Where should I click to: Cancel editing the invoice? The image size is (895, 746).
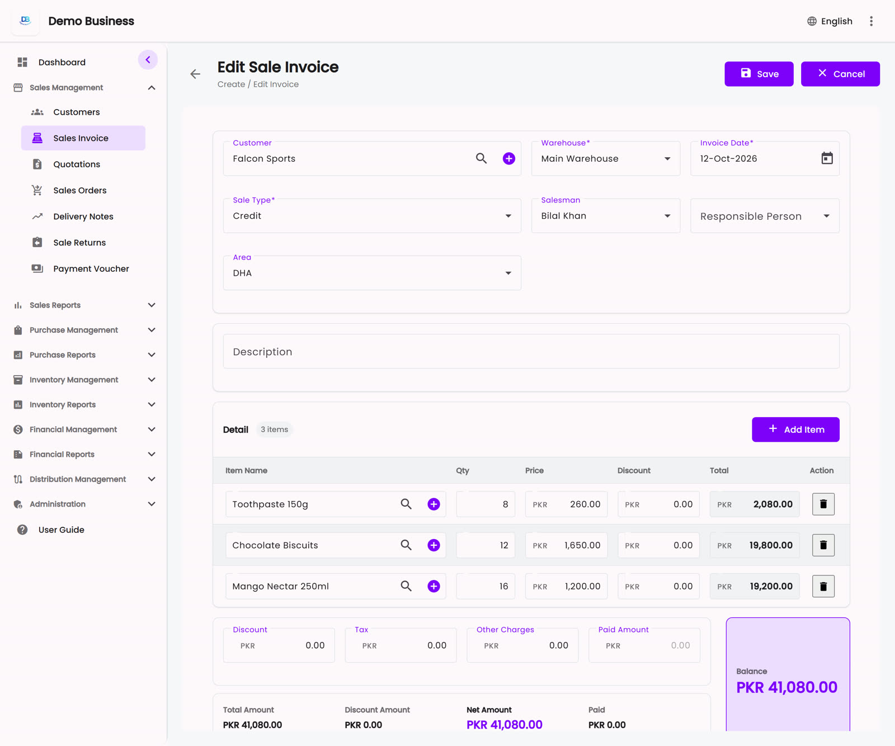click(x=840, y=74)
